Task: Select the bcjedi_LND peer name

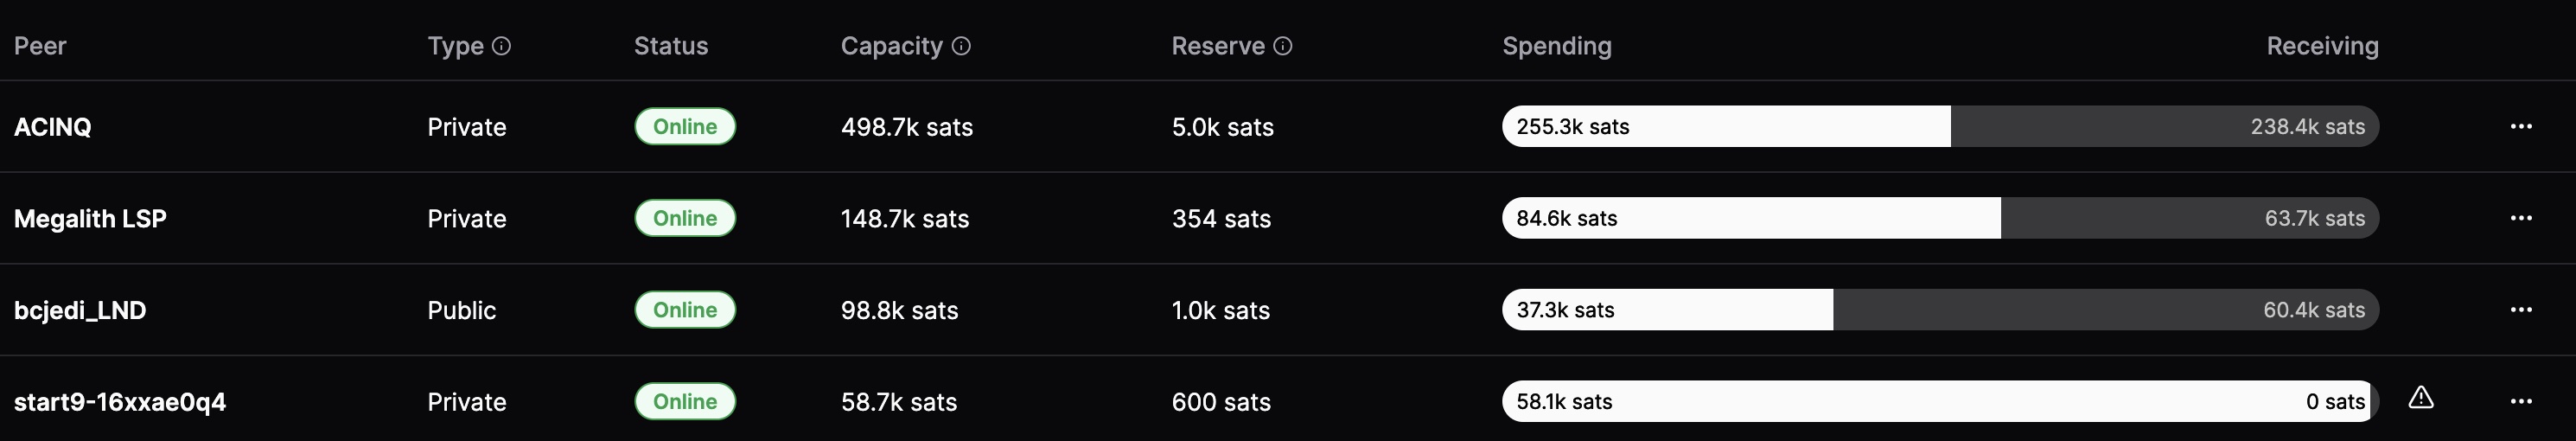Action: pyautogui.click(x=80, y=311)
